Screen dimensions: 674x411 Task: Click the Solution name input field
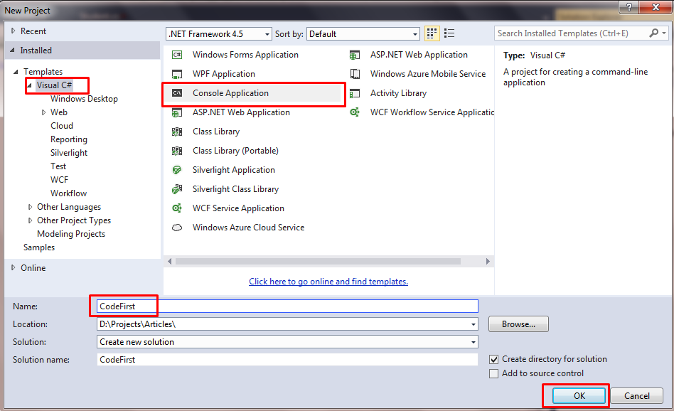tap(287, 360)
